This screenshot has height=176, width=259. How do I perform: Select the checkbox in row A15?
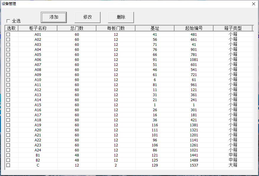tap(8, 105)
